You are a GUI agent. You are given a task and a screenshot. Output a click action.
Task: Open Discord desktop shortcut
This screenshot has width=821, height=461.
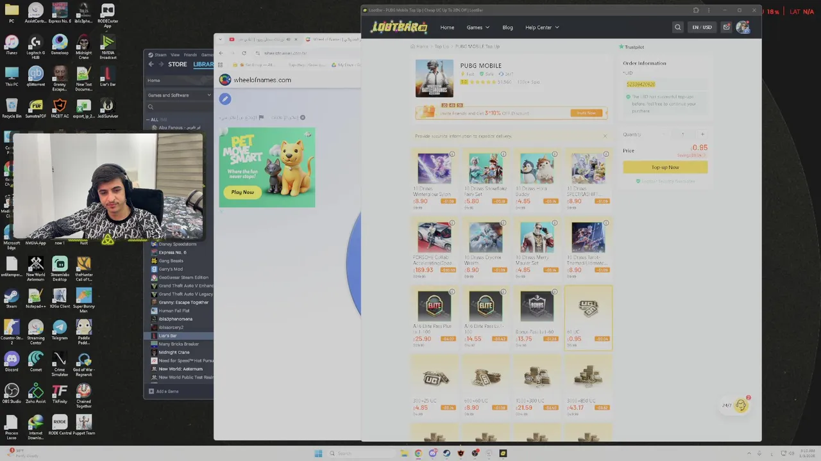12,362
